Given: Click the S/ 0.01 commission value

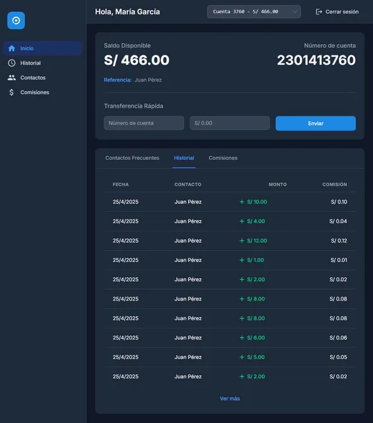Looking at the screenshot, I should point(339,260).
